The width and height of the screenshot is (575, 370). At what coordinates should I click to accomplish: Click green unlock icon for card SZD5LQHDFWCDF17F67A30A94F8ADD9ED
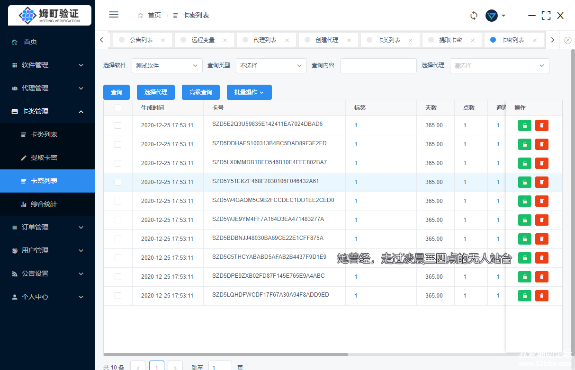pos(525,296)
